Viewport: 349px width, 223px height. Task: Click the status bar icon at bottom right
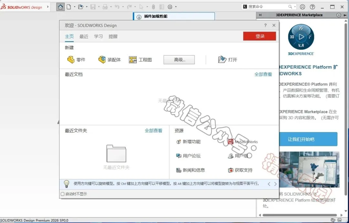(339, 220)
